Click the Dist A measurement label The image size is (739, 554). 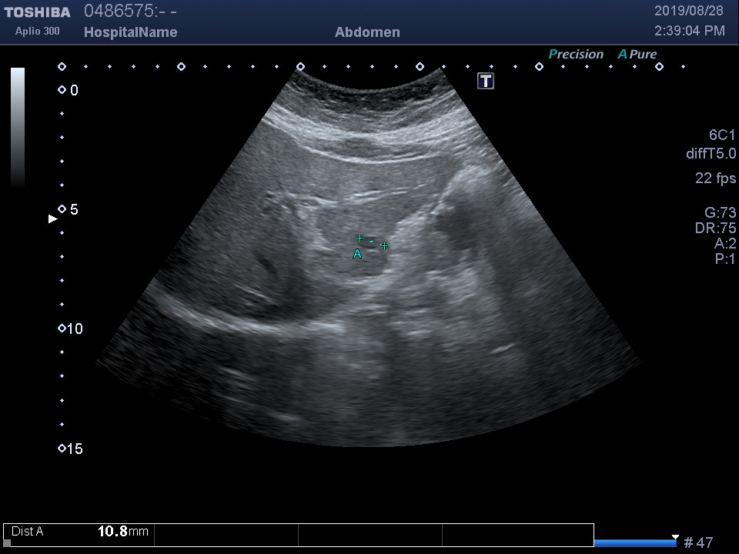click(28, 531)
